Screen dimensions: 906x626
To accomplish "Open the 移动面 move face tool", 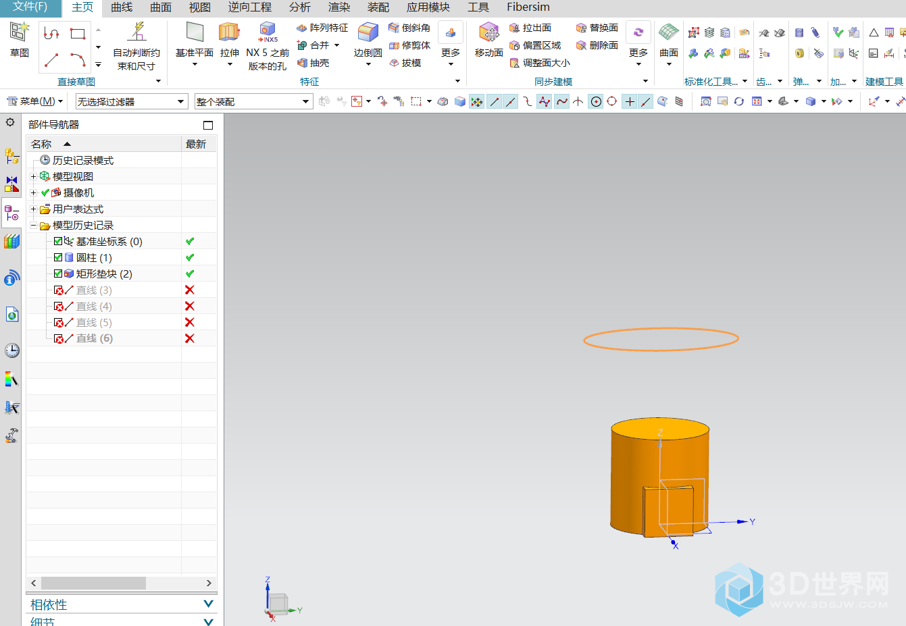I will tap(489, 39).
